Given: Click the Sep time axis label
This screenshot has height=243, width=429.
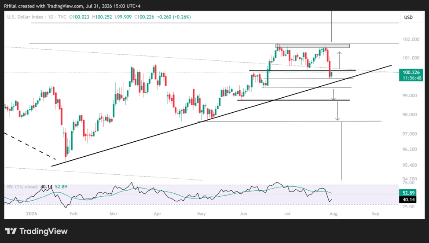Looking at the screenshot, I should click(x=375, y=214).
